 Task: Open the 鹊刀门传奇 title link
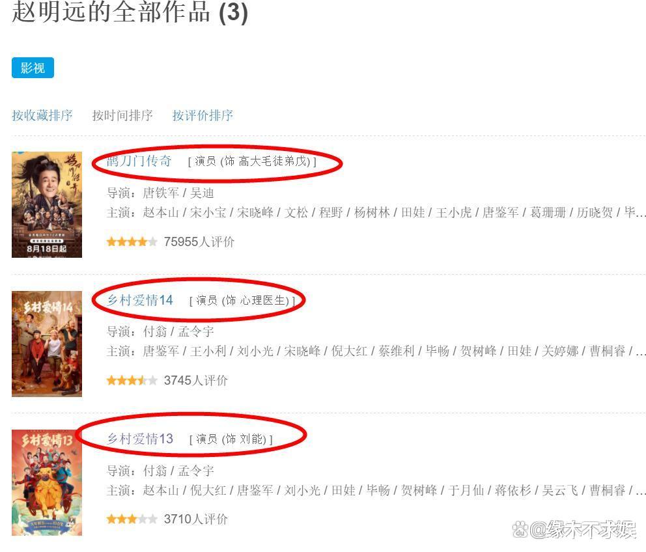139,161
